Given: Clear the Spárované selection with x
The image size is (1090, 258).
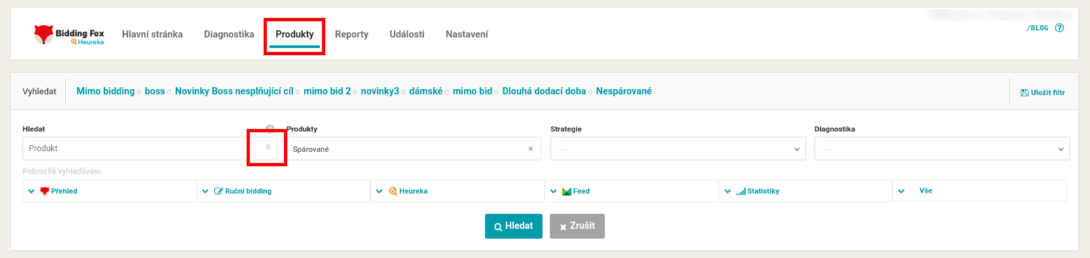Looking at the screenshot, I should (x=531, y=149).
